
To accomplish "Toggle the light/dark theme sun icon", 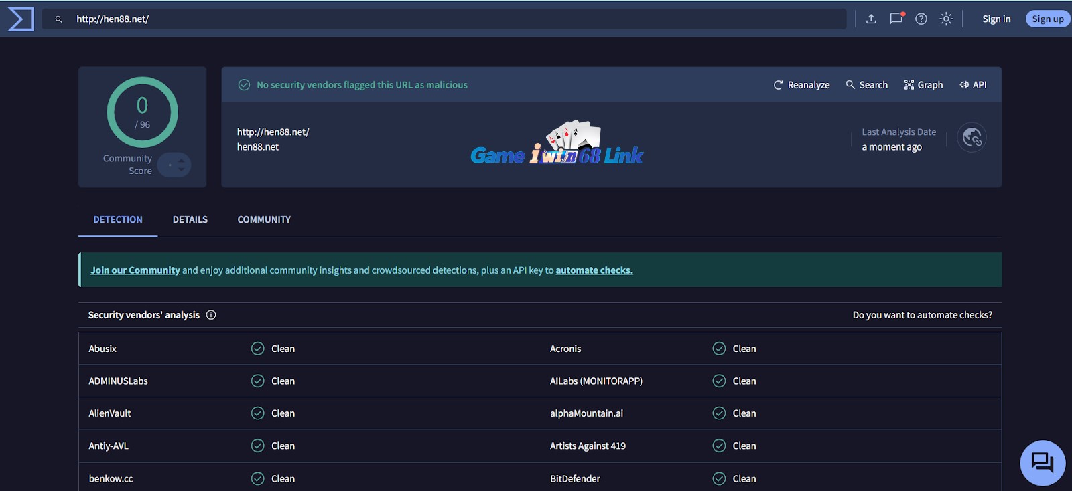I will [x=946, y=19].
